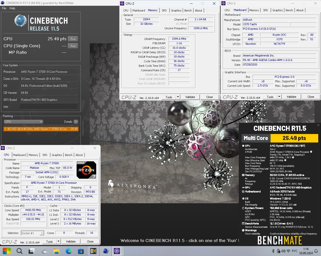Switch to SPD tab in CPU-Z Memory window
This screenshot has width=321, height=256.
tap(164, 10)
